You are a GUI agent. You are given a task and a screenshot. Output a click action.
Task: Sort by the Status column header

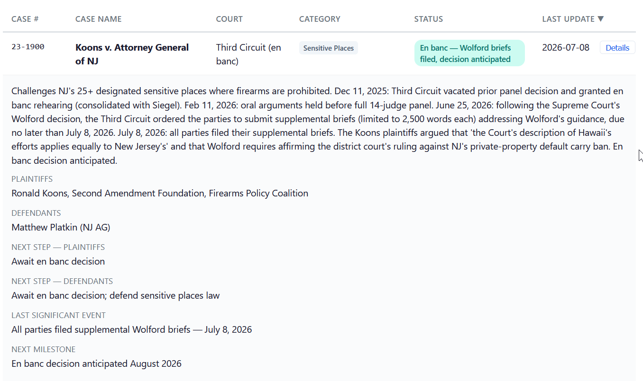tap(429, 19)
